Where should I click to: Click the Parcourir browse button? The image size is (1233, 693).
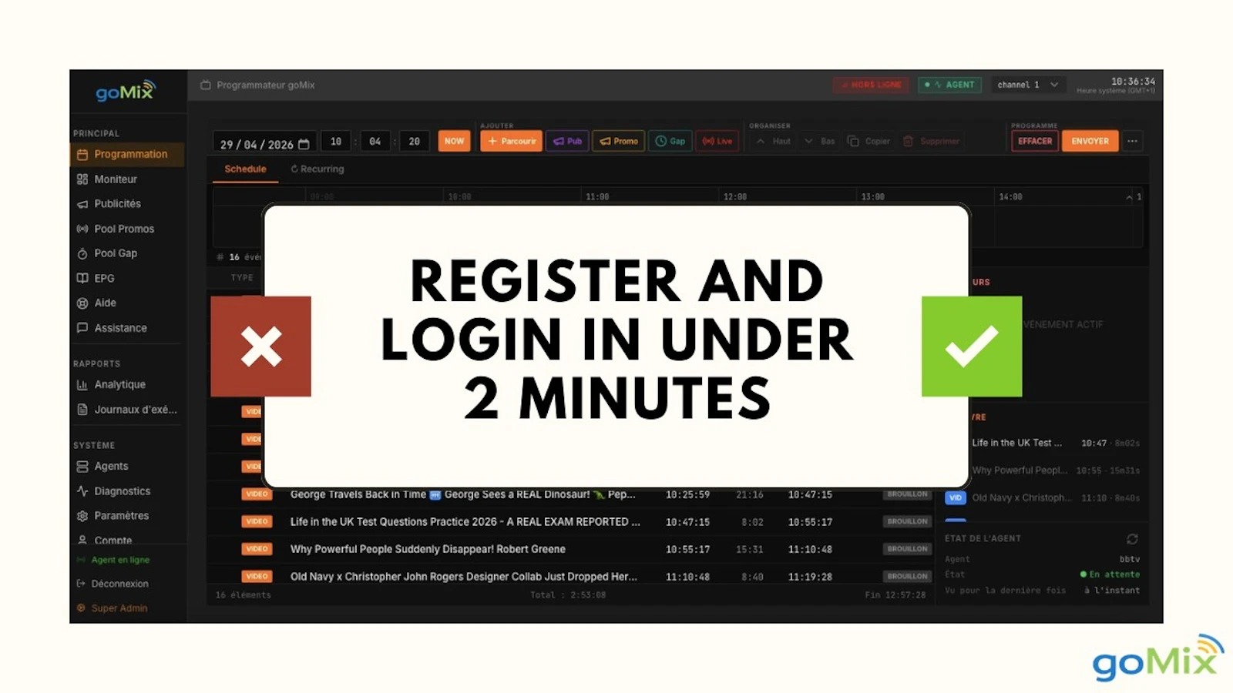[511, 141]
